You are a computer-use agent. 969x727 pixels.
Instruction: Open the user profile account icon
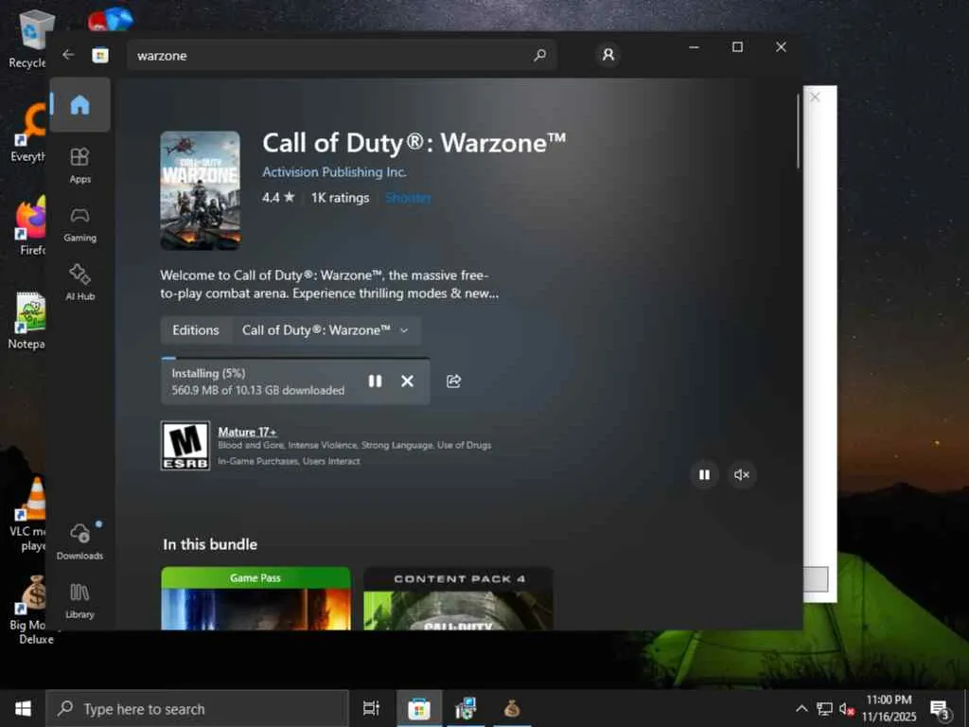608,55
